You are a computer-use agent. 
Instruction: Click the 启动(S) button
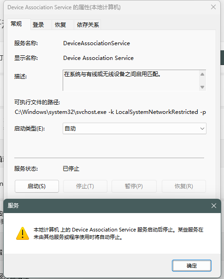[37, 186]
